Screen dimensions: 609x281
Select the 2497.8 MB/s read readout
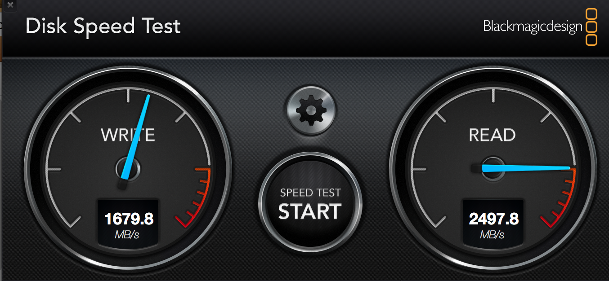coord(493,224)
